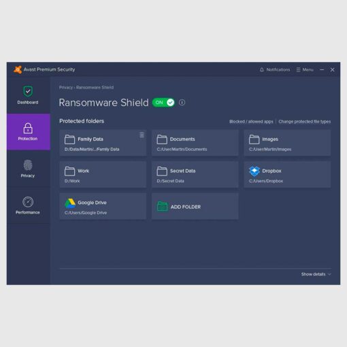Click the Ransomware Shield page title
This screenshot has height=347, width=347.
pyautogui.click(x=103, y=103)
